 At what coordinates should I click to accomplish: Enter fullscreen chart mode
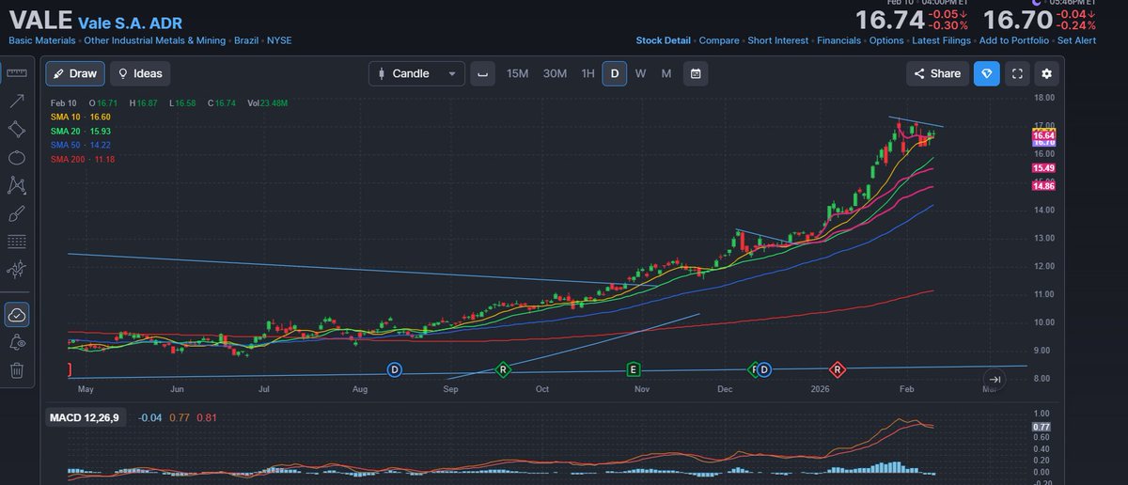(1016, 73)
